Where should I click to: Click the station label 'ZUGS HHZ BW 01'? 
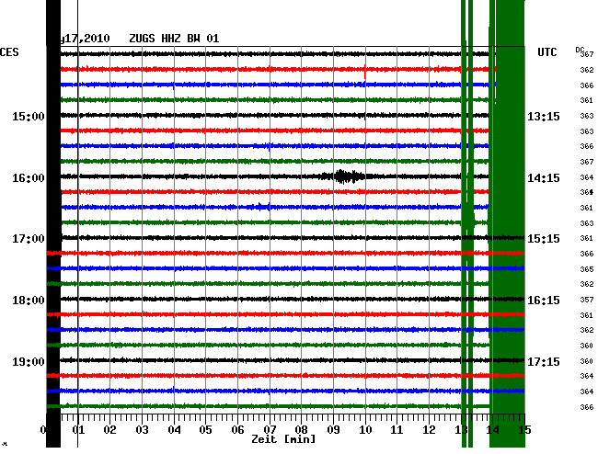(174, 39)
